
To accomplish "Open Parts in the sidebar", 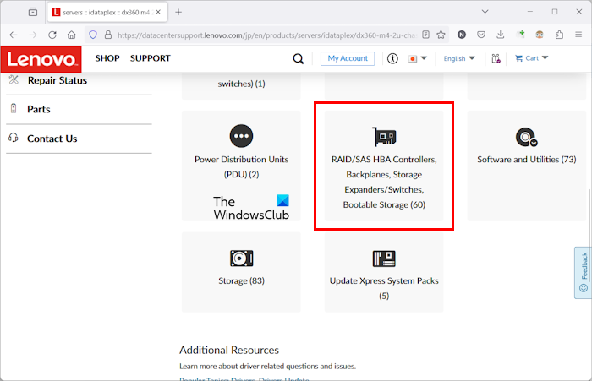I will 39,109.
